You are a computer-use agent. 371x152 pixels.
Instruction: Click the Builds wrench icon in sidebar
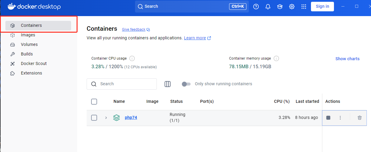click(x=13, y=54)
